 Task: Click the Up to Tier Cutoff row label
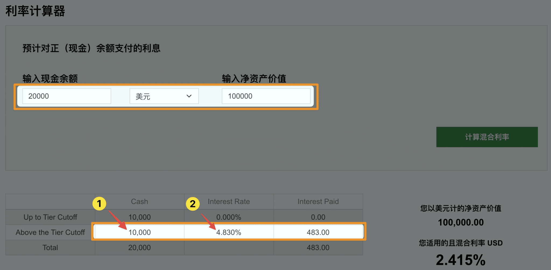50,217
